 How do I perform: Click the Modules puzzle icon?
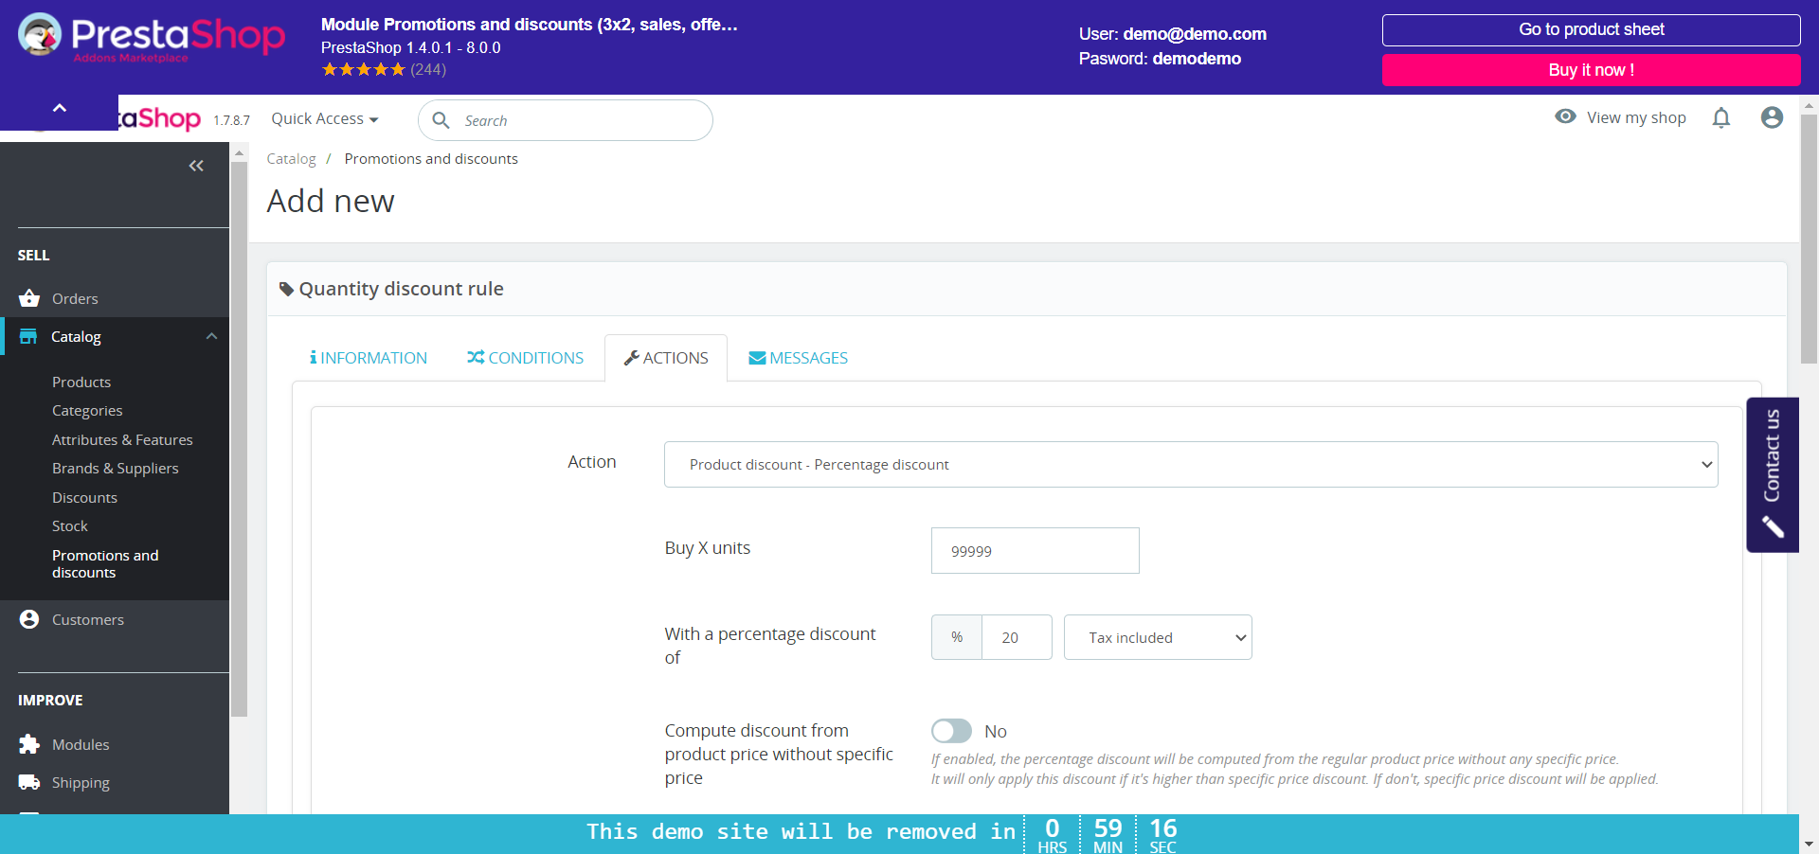(x=29, y=744)
